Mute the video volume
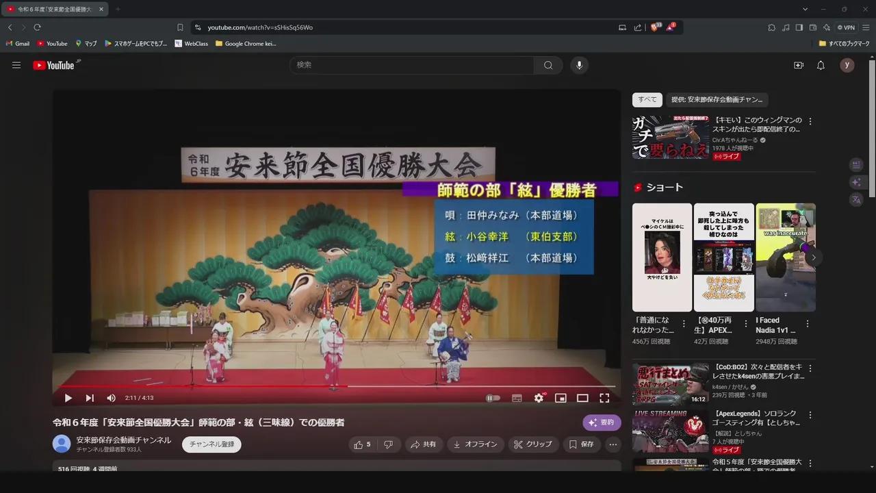Image resolution: width=876 pixels, height=493 pixels. pyautogui.click(x=111, y=398)
